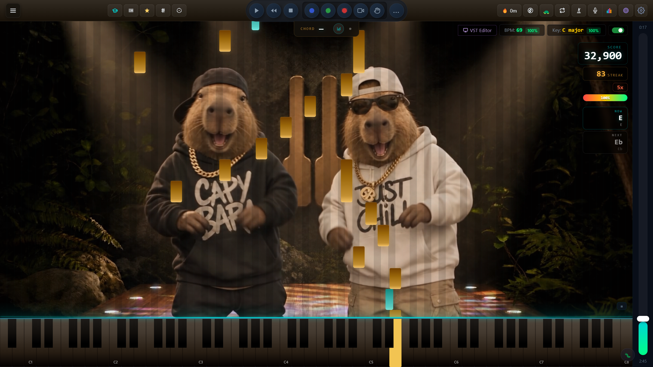Click the 0:17 elapsed time label

click(643, 27)
